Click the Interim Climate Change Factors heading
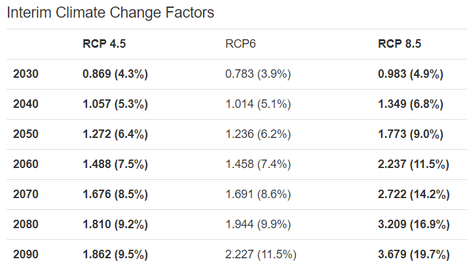The width and height of the screenshot is (467, 272). click(x=111, y=13)
